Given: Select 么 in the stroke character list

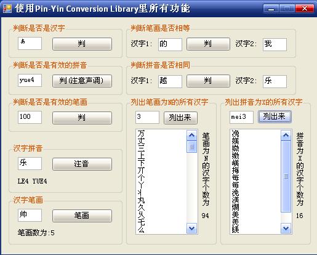Looking at the screenshot, I should 141,229.
